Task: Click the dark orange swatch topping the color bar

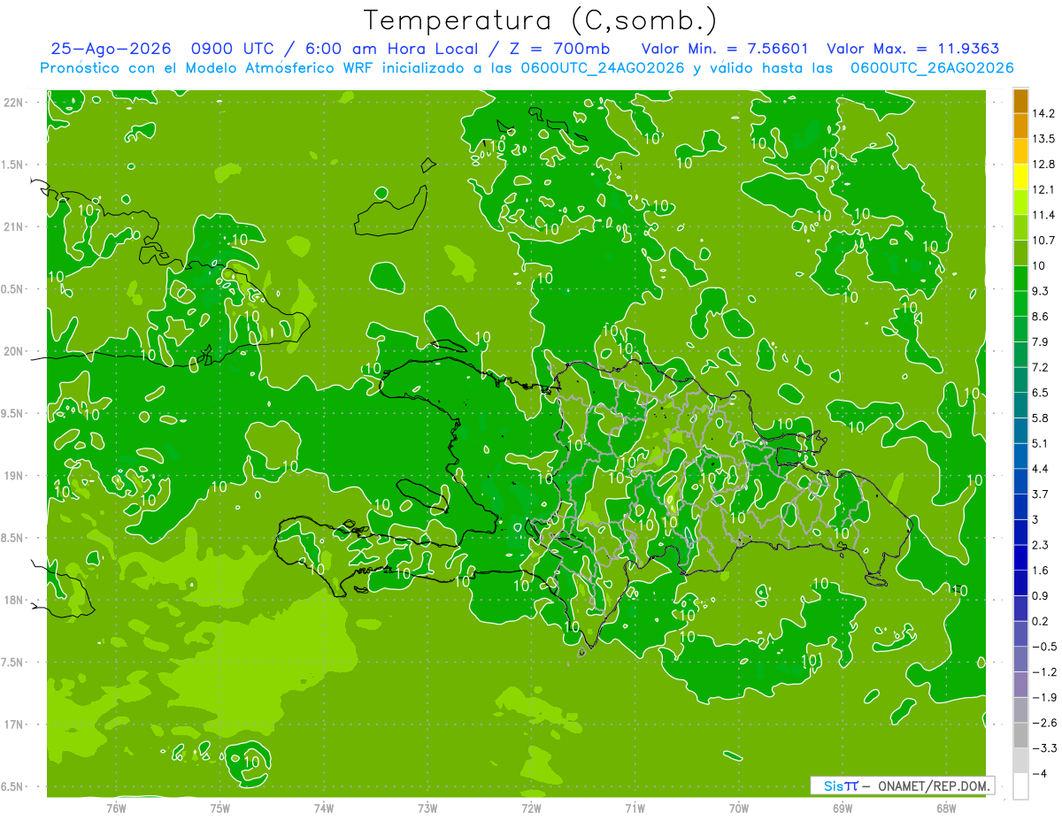Action: [x=1020, y=100]
